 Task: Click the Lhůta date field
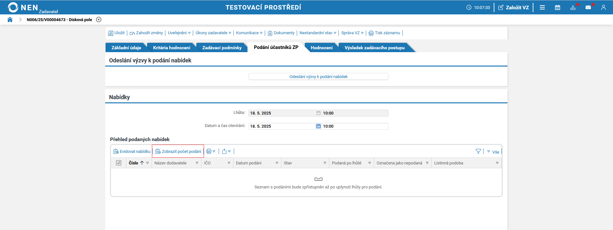[x=282, y=113]
